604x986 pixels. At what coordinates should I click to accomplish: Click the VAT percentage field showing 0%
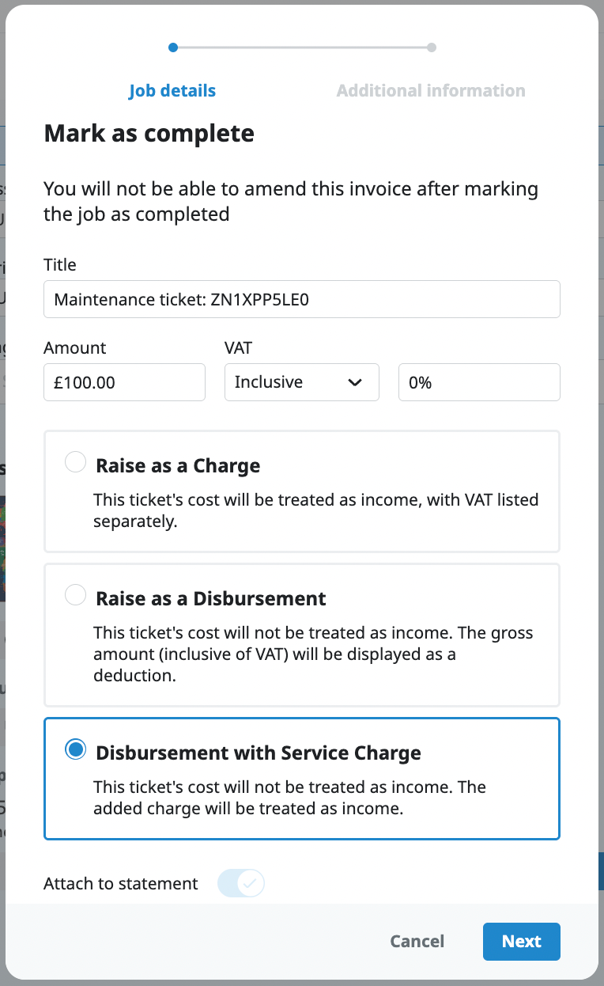(x=479, y=383)
